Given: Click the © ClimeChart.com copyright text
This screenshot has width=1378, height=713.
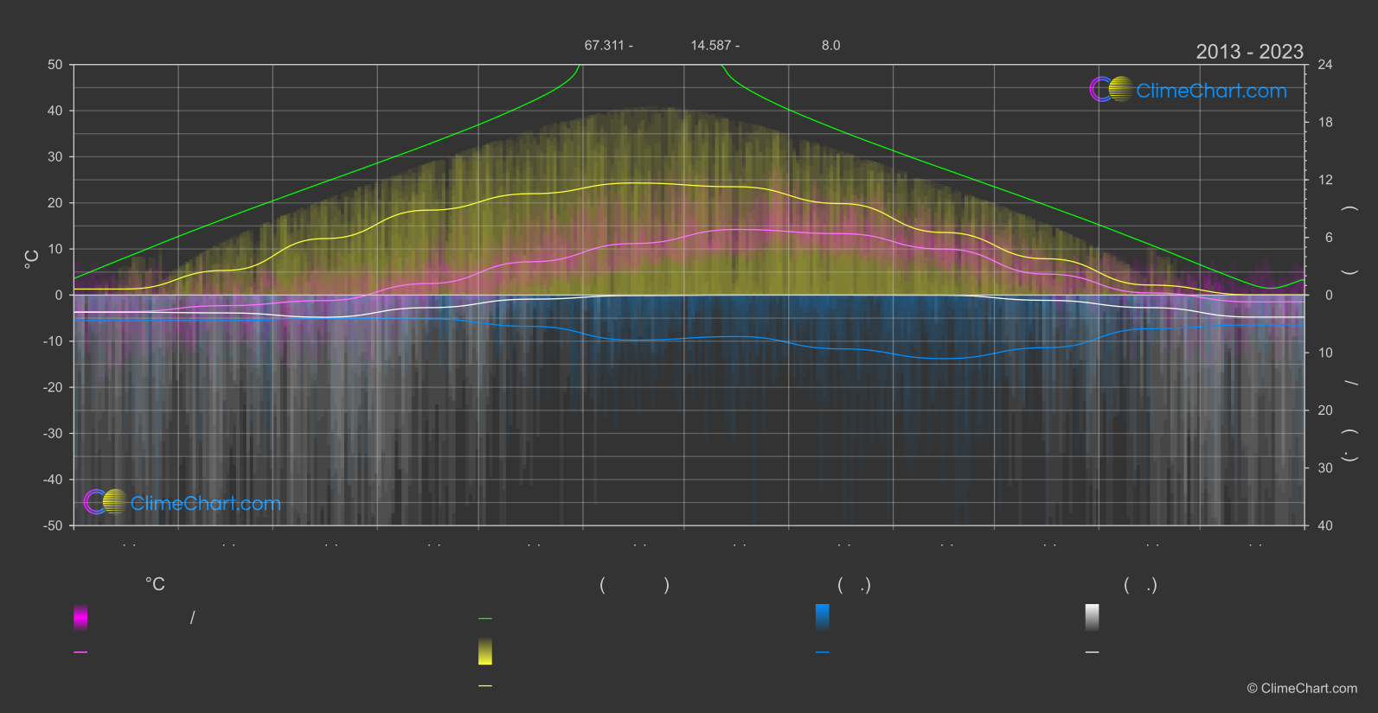Looking at the screenshot, I should click(x=1302, y=688).
